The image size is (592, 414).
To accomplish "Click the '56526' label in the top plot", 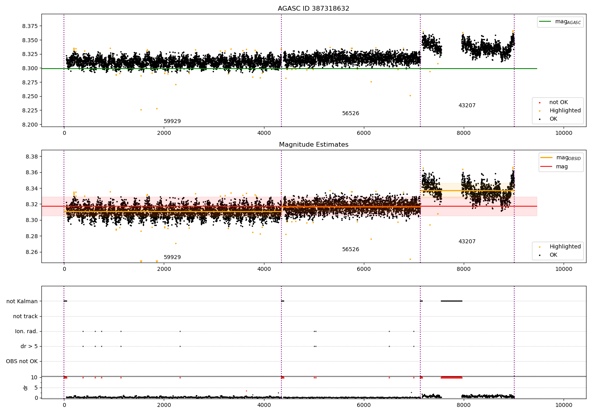I will 350,114.
